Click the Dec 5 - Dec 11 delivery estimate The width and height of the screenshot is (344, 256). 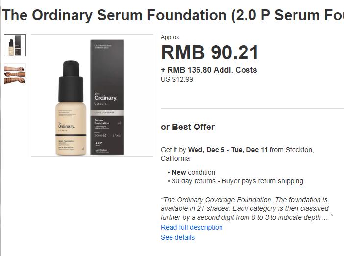pos(228,150)
